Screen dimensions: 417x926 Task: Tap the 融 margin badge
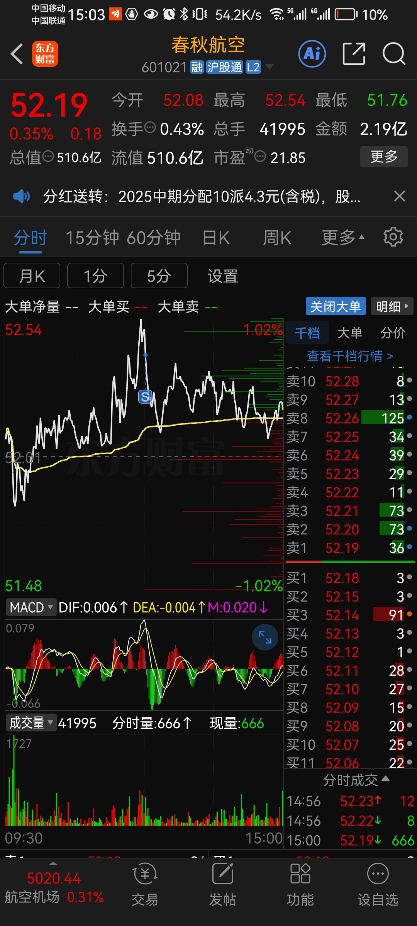[x=197, y=67]
